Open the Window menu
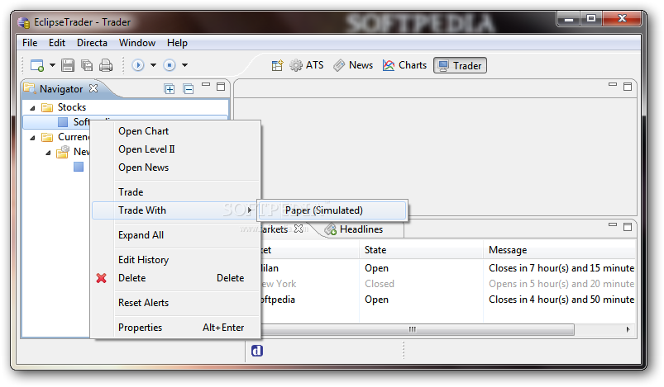The image size is (664, 387). point(136,43)
